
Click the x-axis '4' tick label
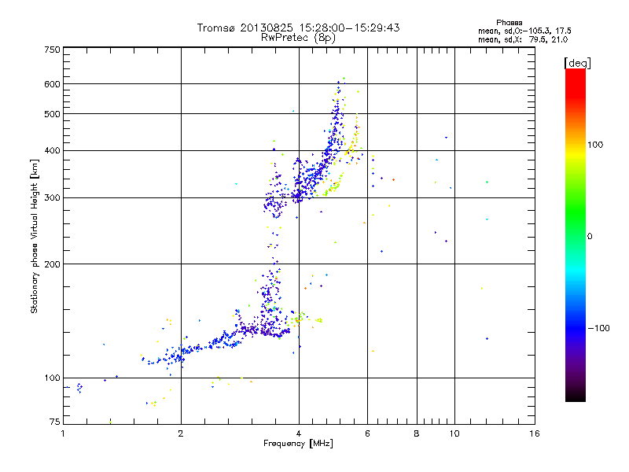[x=299, y=433]
